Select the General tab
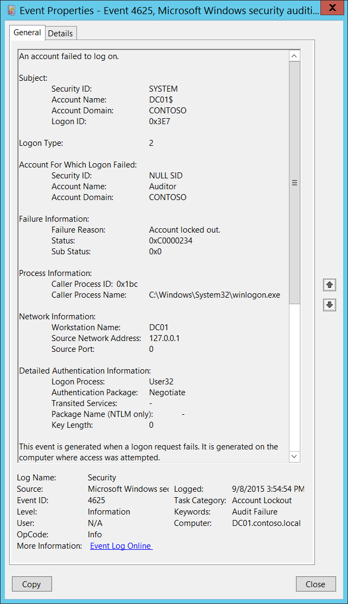The image size is (348, 604). (x=27, y=33)
